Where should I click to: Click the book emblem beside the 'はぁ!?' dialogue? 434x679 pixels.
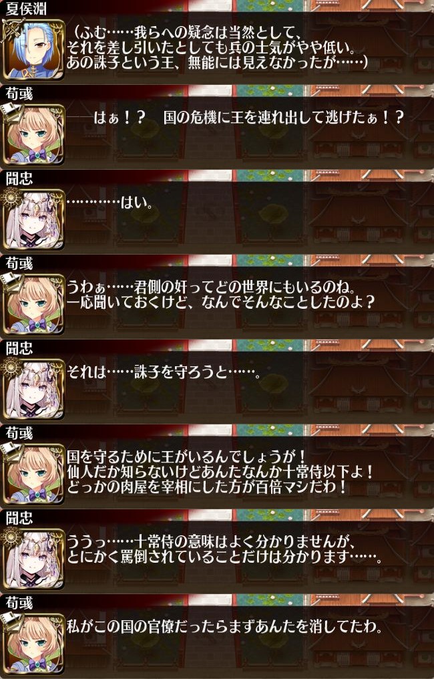coord(9,112)
